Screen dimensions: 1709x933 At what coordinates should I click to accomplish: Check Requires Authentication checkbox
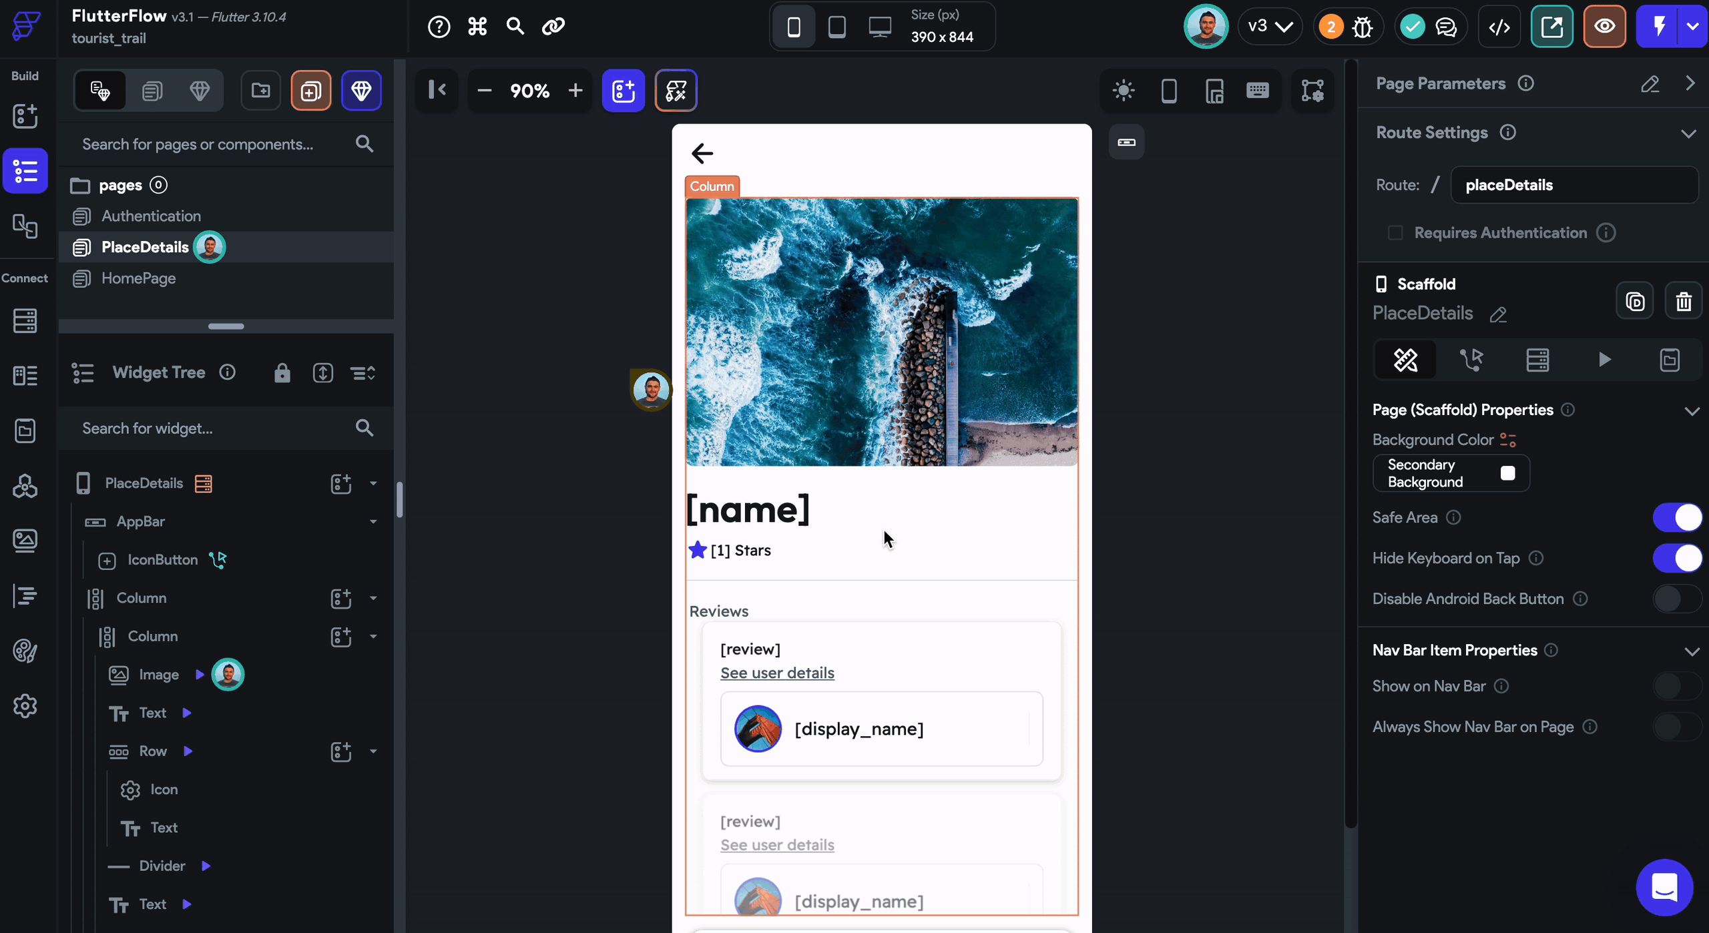click(x=1395, y=233)
